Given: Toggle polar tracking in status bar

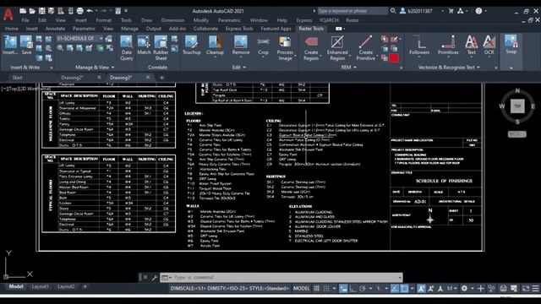Looking at the screenshot, I should point(363,289).
